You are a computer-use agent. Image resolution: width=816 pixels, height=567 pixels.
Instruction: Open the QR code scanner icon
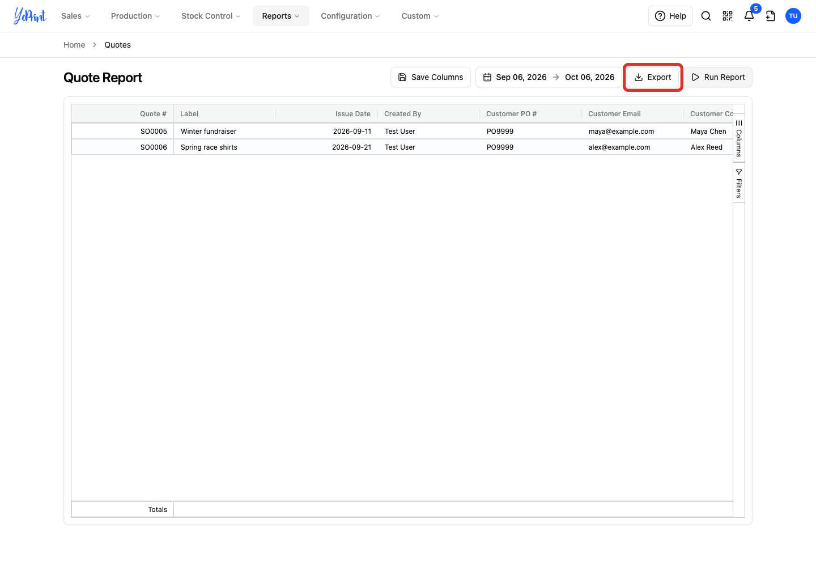pos(728,16)
